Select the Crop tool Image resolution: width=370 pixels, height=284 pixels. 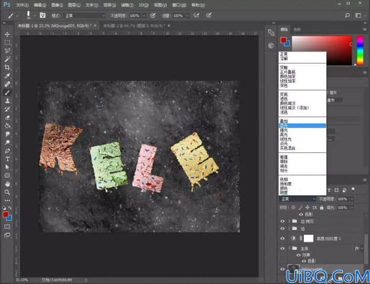pyautogui.click(x=7, y=68)
